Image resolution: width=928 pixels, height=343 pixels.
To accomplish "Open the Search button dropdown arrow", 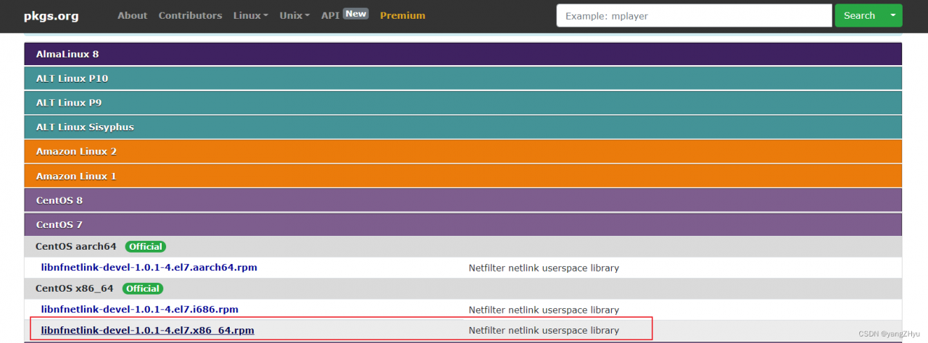I will [892, 15].
